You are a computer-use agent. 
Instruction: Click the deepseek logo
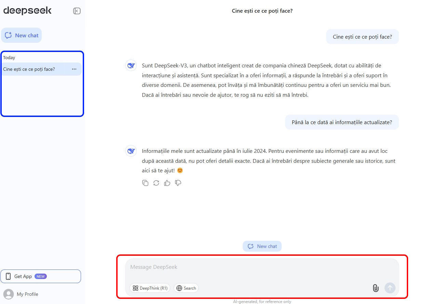(27, 11)
